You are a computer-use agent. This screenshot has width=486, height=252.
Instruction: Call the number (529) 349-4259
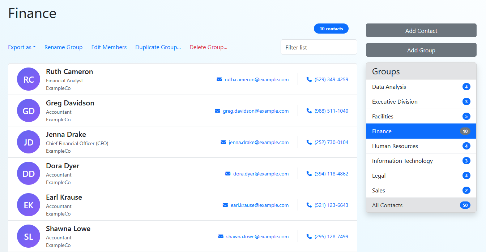pyautogui.click(x=331, y=79)
